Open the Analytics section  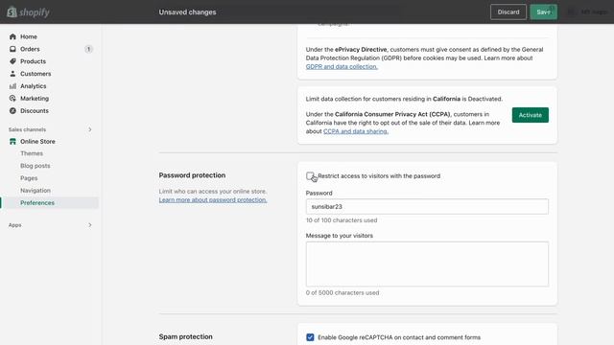click(x=34, y=86)
